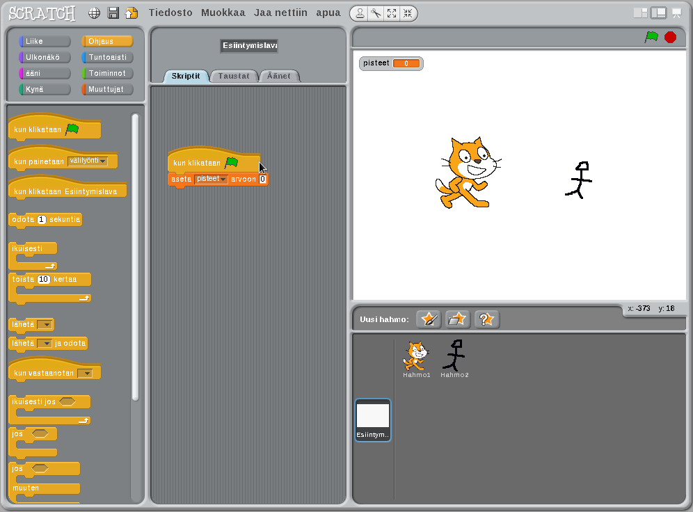Select the Esiintymislava stage thumbnail
The height and width of the screenshot is (512, 693).
point(373,420)
